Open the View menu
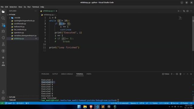 (20, 7)
